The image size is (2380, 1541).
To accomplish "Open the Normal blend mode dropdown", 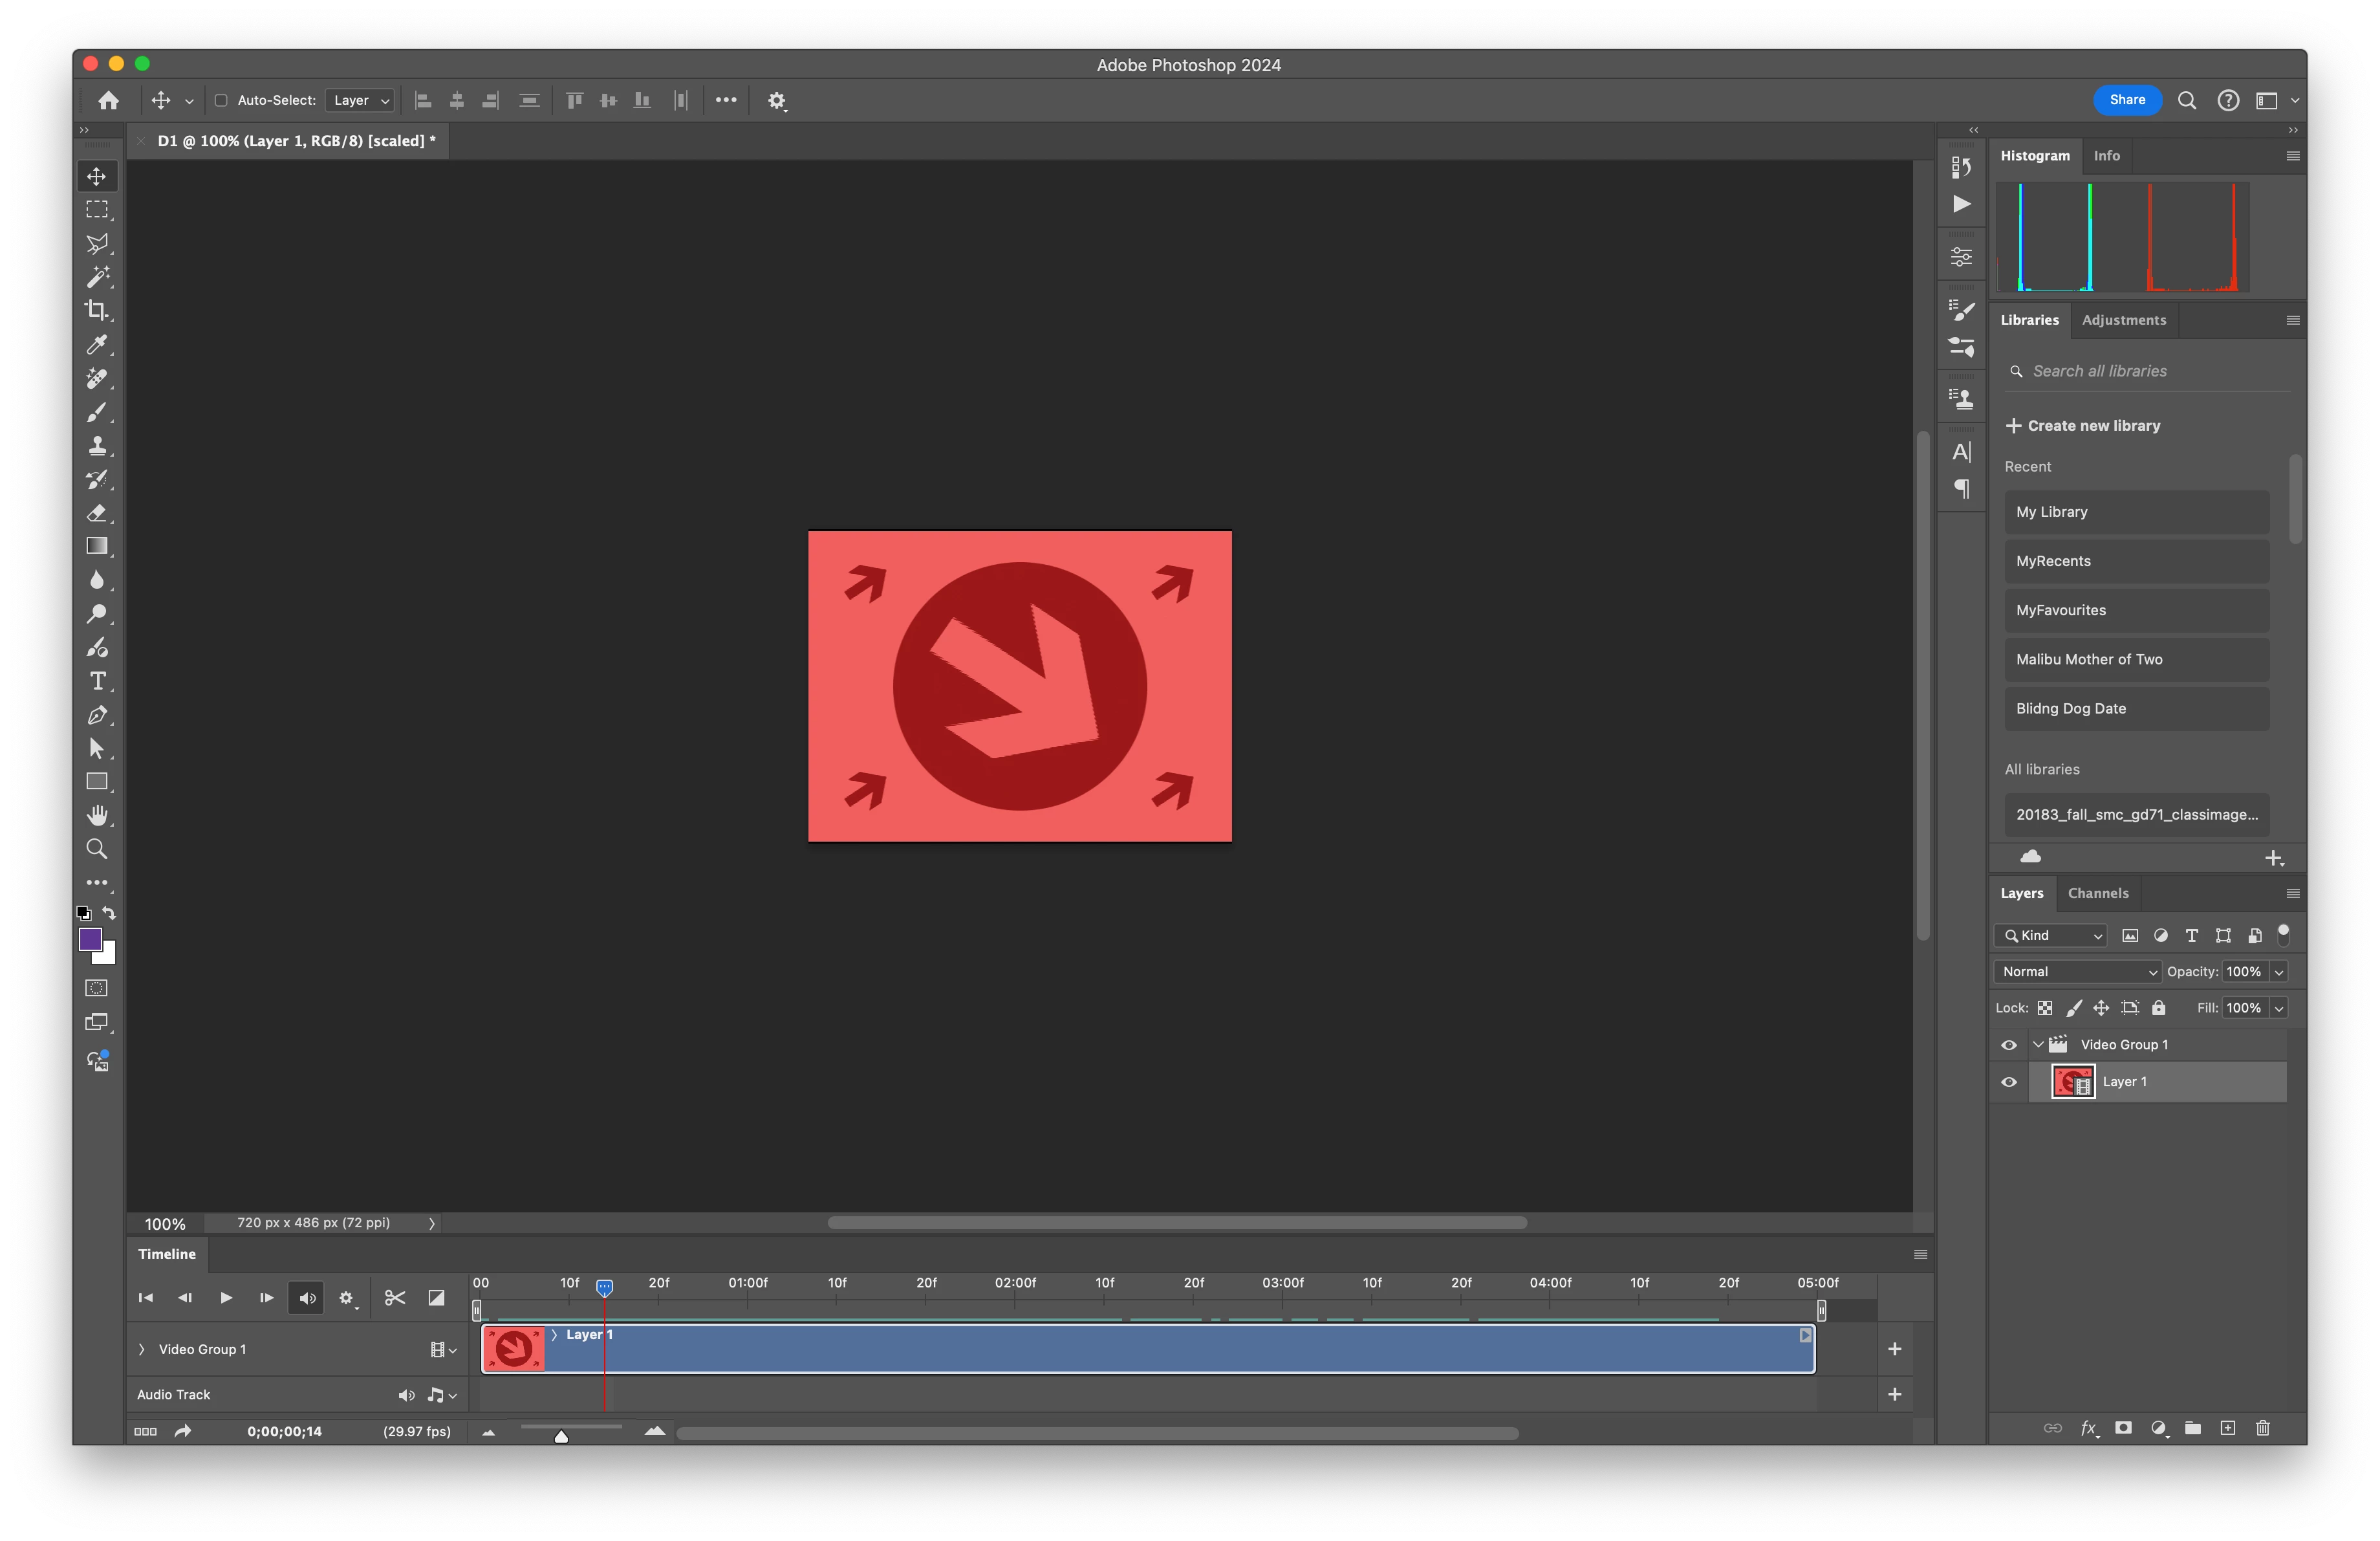I will click(2078, 972).
